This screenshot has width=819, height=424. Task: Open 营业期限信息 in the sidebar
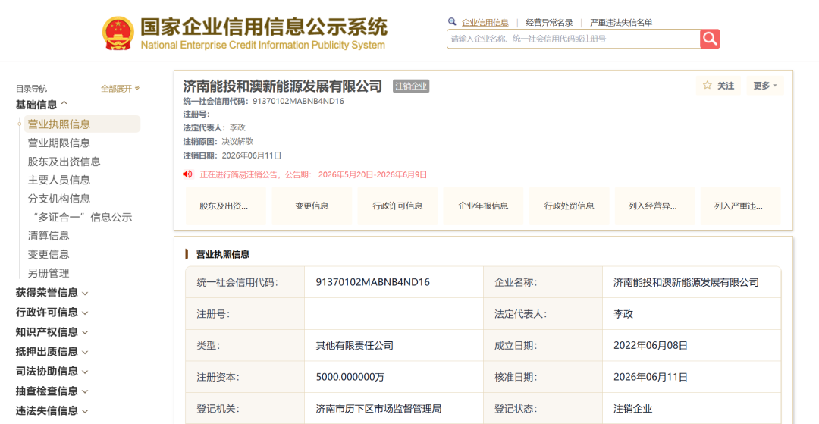pyautogui.click(x=59, y=143)
